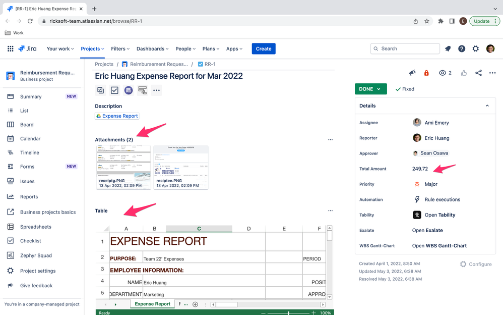Open the notifications icon in the top bar
Viewport: 503px width, 315px height.
tap(448, 48)
